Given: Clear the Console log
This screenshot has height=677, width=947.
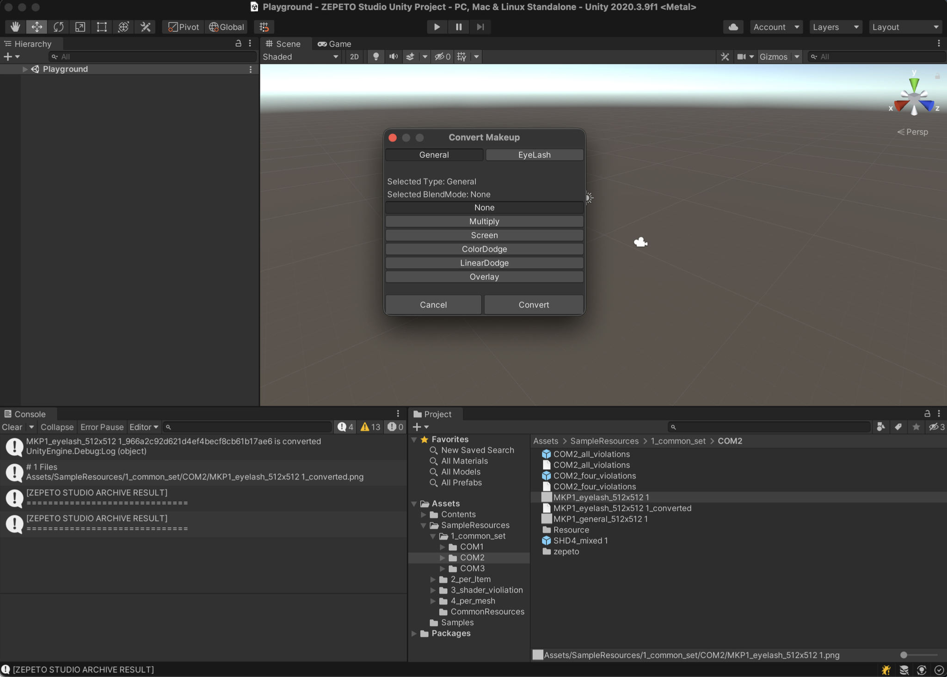Looking at the screenshot, I should (12, 427).
